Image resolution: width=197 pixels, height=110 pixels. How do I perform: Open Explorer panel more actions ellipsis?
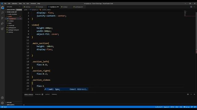pos(20,7)
